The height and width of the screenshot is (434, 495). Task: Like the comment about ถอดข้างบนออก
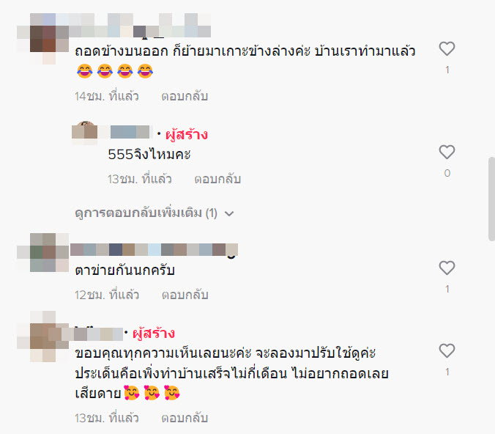pyautogui.click(x=447, y=49)
